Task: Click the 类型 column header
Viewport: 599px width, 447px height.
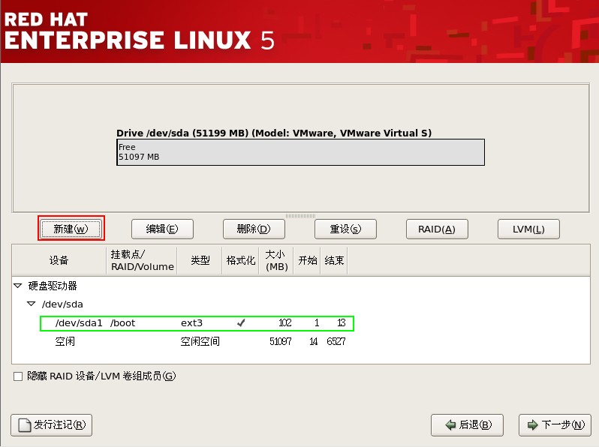Action: (x=200, y=260)
